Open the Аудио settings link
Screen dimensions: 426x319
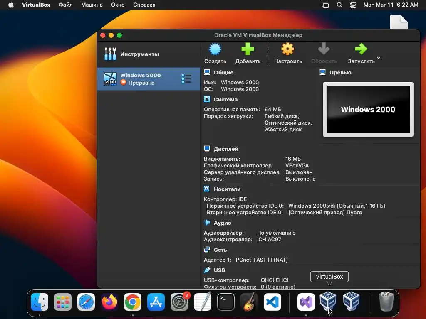pos(222,223)
